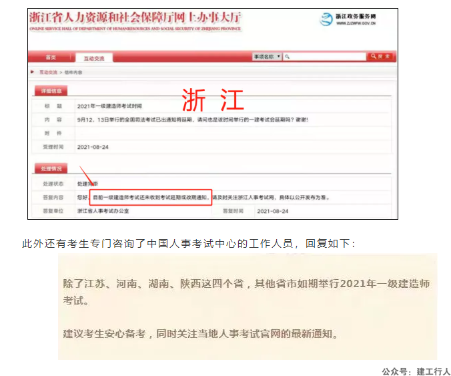Screen dimensions: 451x376
Task: Select the 详细信息 section header
Action: tap(51, 91)
